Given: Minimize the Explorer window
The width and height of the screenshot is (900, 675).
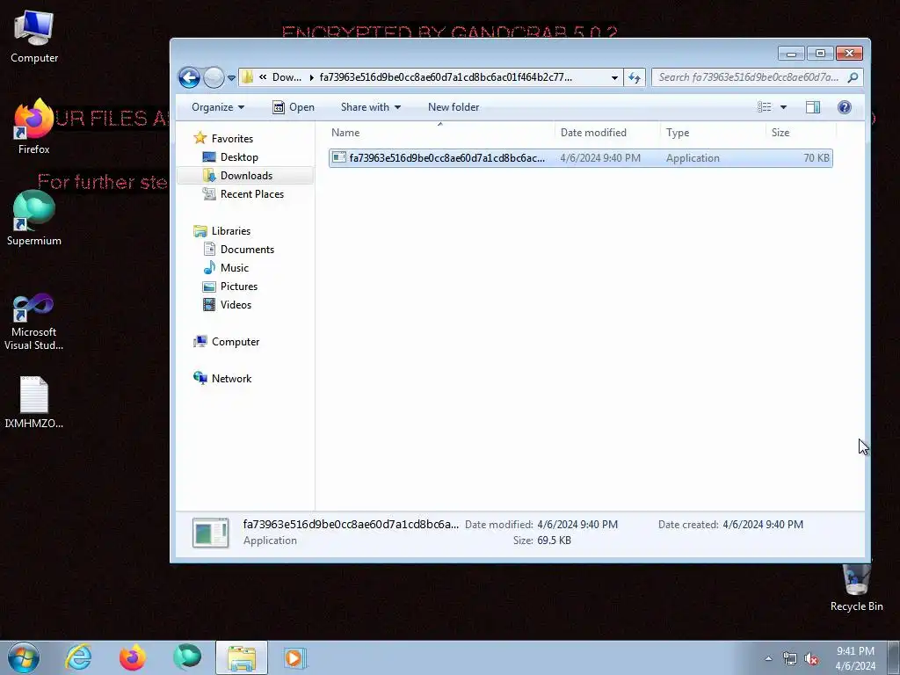Looking at the screenshot, I should click(791, 54).
